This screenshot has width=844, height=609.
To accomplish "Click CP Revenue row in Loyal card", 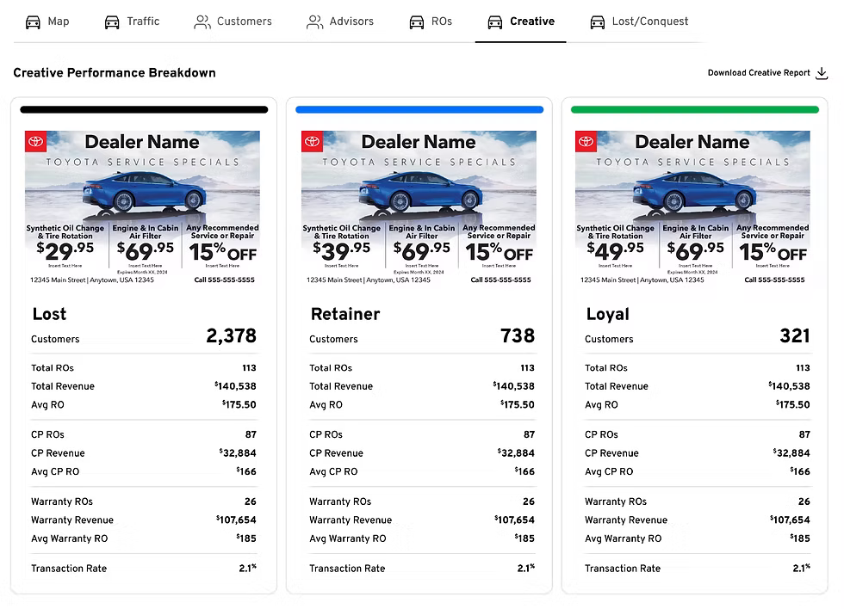I will 698,453.
